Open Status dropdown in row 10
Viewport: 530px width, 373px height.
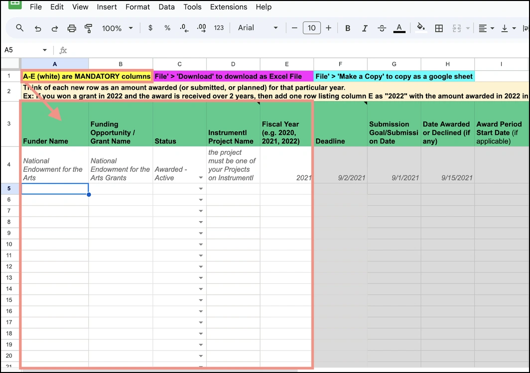tap(201, 245)
